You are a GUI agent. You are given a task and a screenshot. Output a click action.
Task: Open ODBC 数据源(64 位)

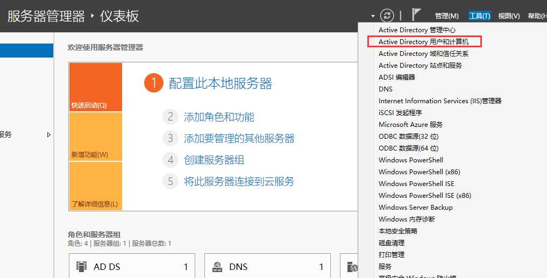coord(409,148)
